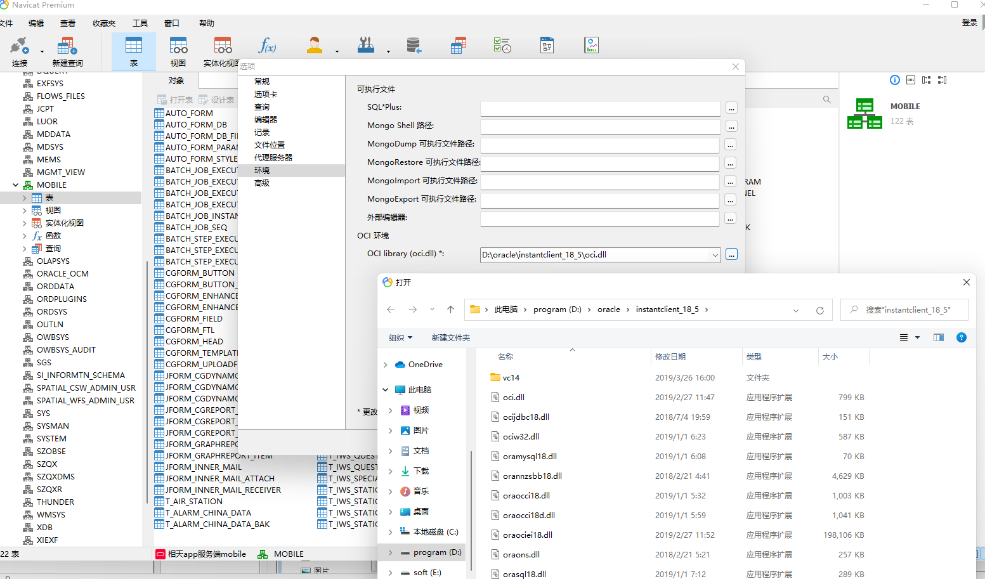Viewport: 985px width, 579px height.
Task: Open 实体化视图 from the toolbar
Action: pyautogui.click(x=223, y=52)
